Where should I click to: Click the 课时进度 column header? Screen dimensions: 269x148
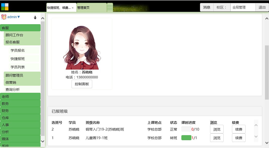click(x=188, y=123)
